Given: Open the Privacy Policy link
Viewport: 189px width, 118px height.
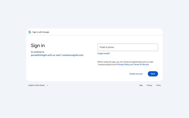Looking at the screenshot, I should (x=124, y=65).
